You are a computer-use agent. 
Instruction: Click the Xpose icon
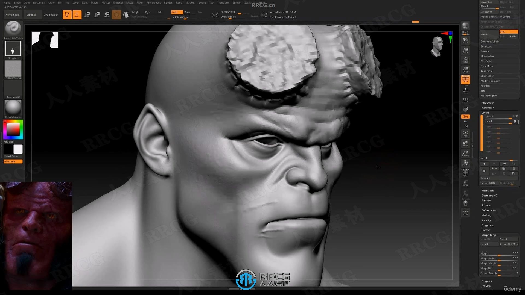coord(465,212)
